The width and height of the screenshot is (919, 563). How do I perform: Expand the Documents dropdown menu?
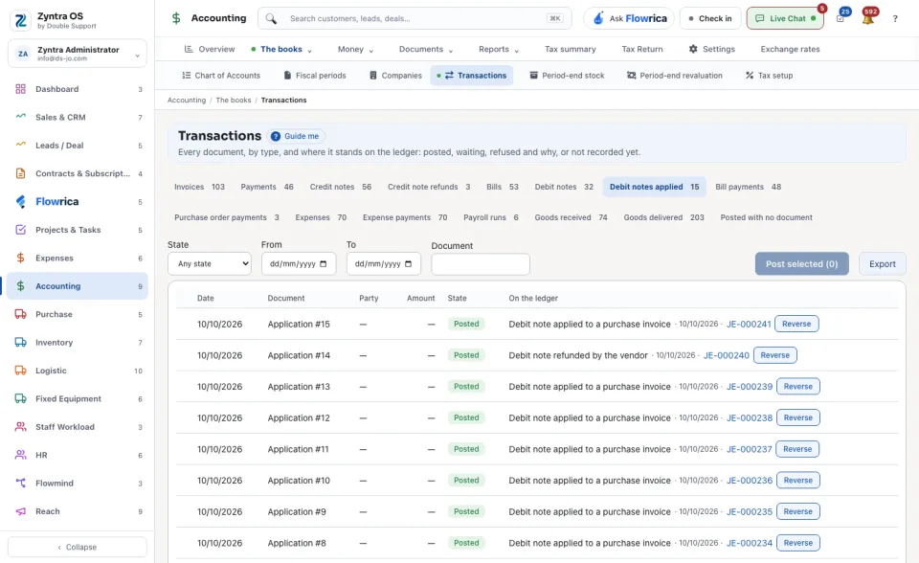tap(426, 49)
